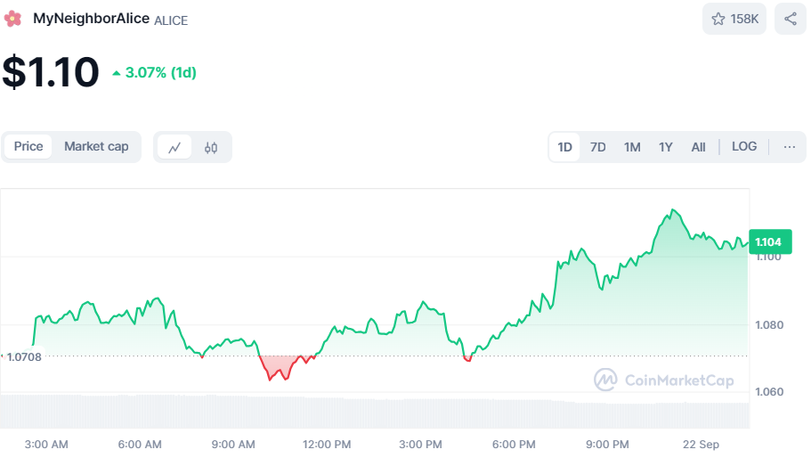Click the 6:00 AM time axis label
The height and width of the screenshot is (466, 811).
(140, 445)
